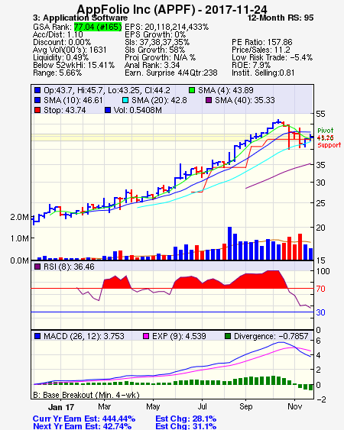Click the Est Chg: 28.1% text

[x=186, y=419]
